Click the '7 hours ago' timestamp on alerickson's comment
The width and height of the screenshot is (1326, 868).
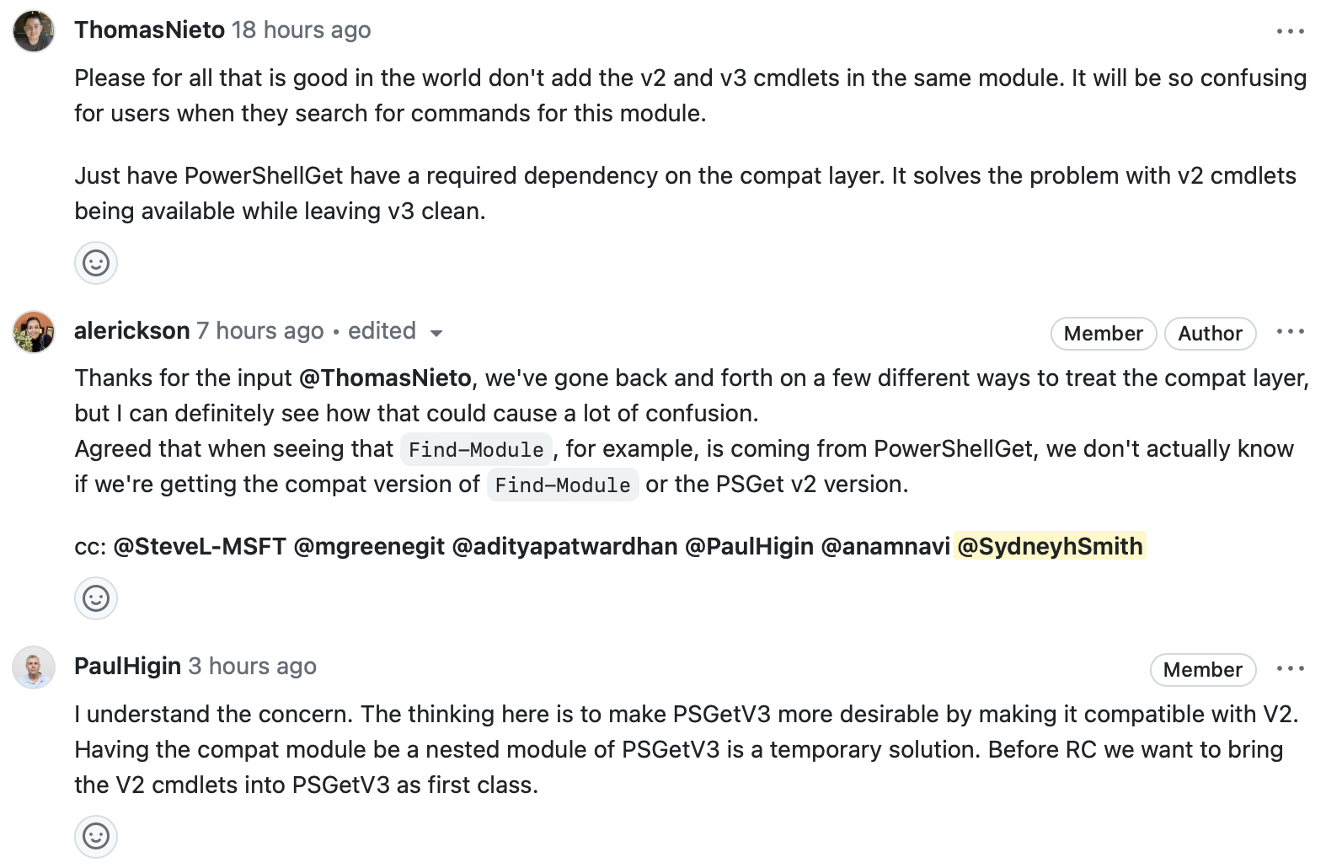click(x=260, y=330)
